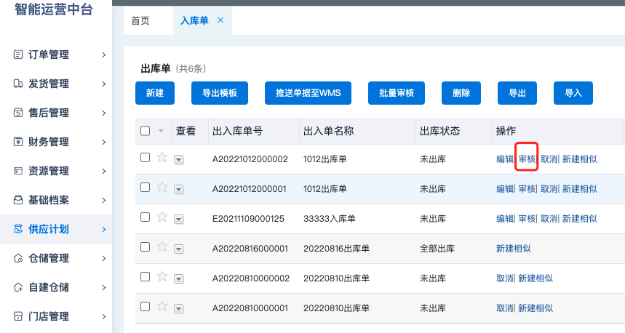Click the 导出模板 button

[220, 93]
